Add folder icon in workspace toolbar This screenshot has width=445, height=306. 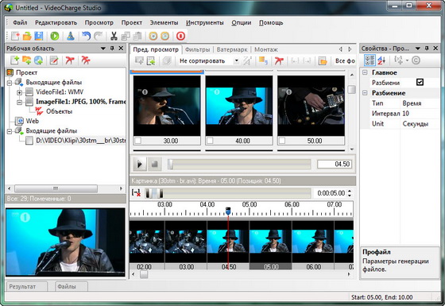pyautogui.click(x=26, y=60)
